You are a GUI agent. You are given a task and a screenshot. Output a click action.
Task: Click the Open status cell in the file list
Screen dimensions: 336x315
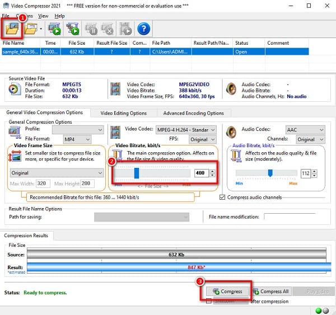pyautogui.click(x=249, y=52)
